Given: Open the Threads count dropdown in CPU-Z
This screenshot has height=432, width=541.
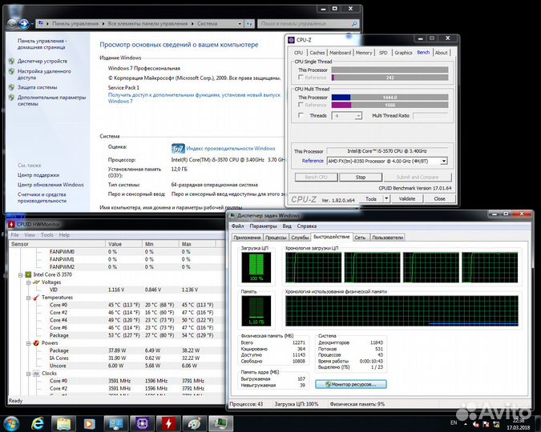Looking at the screenshot, I should (358, 116).
